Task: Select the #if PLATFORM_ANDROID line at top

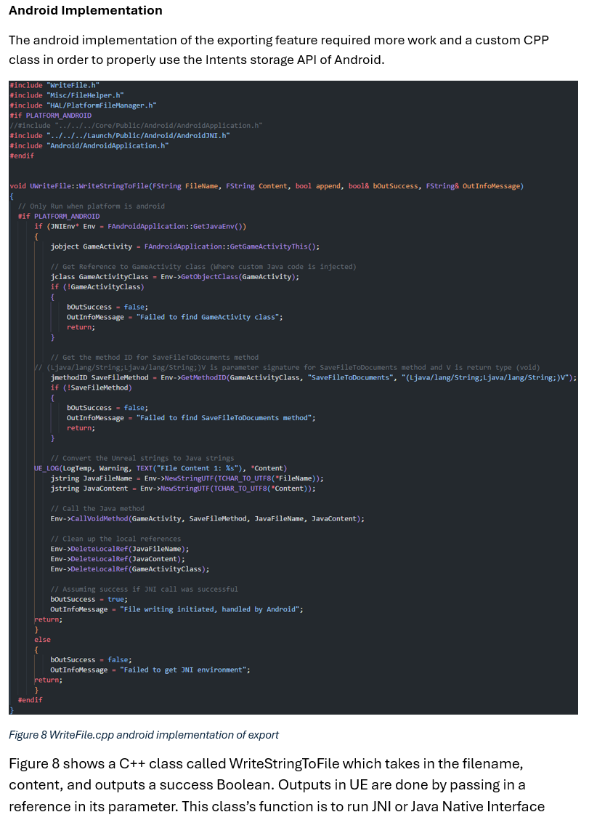Action: point(51,116)
